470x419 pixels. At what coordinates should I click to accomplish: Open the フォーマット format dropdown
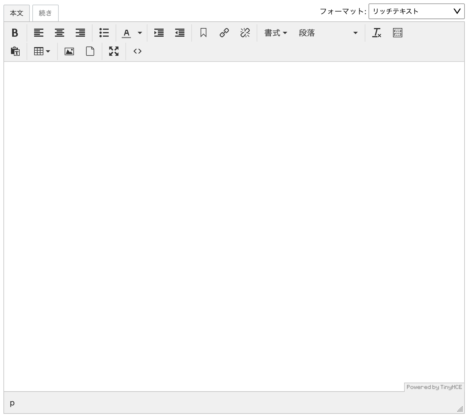tap(417, 11)
